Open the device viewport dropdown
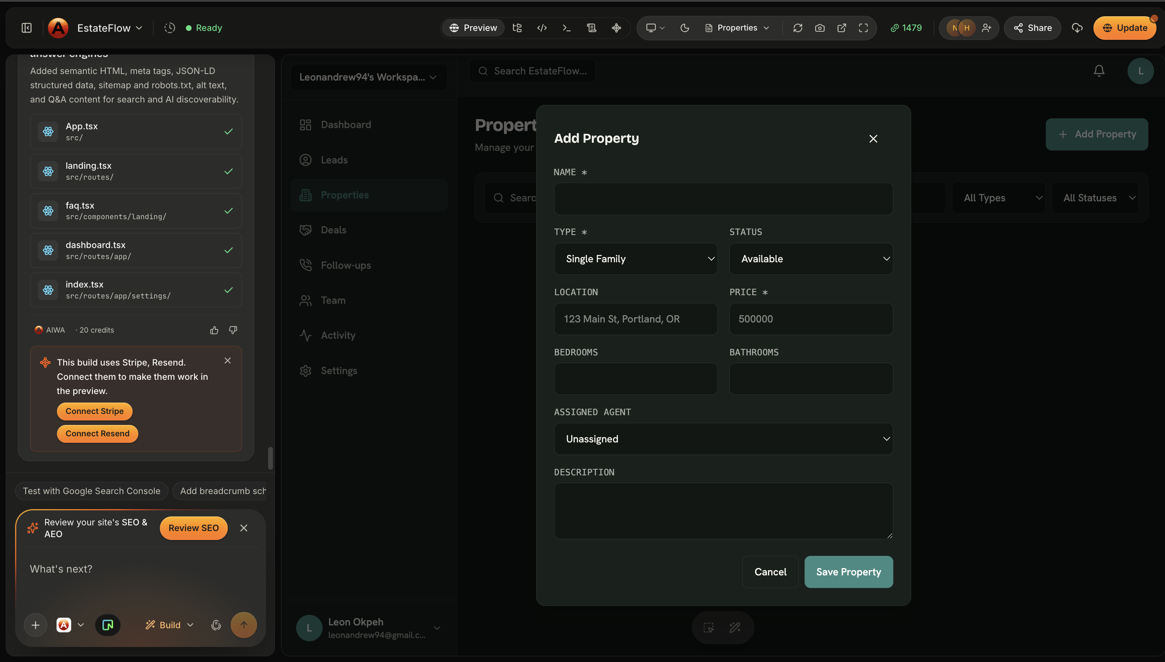This screenshot has width=1165, height=662. 655,28
